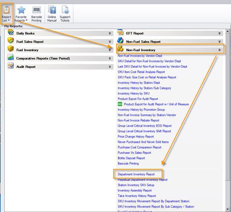
Task: Click the Comparative Reports chart icon
Action: coord(10,58)
